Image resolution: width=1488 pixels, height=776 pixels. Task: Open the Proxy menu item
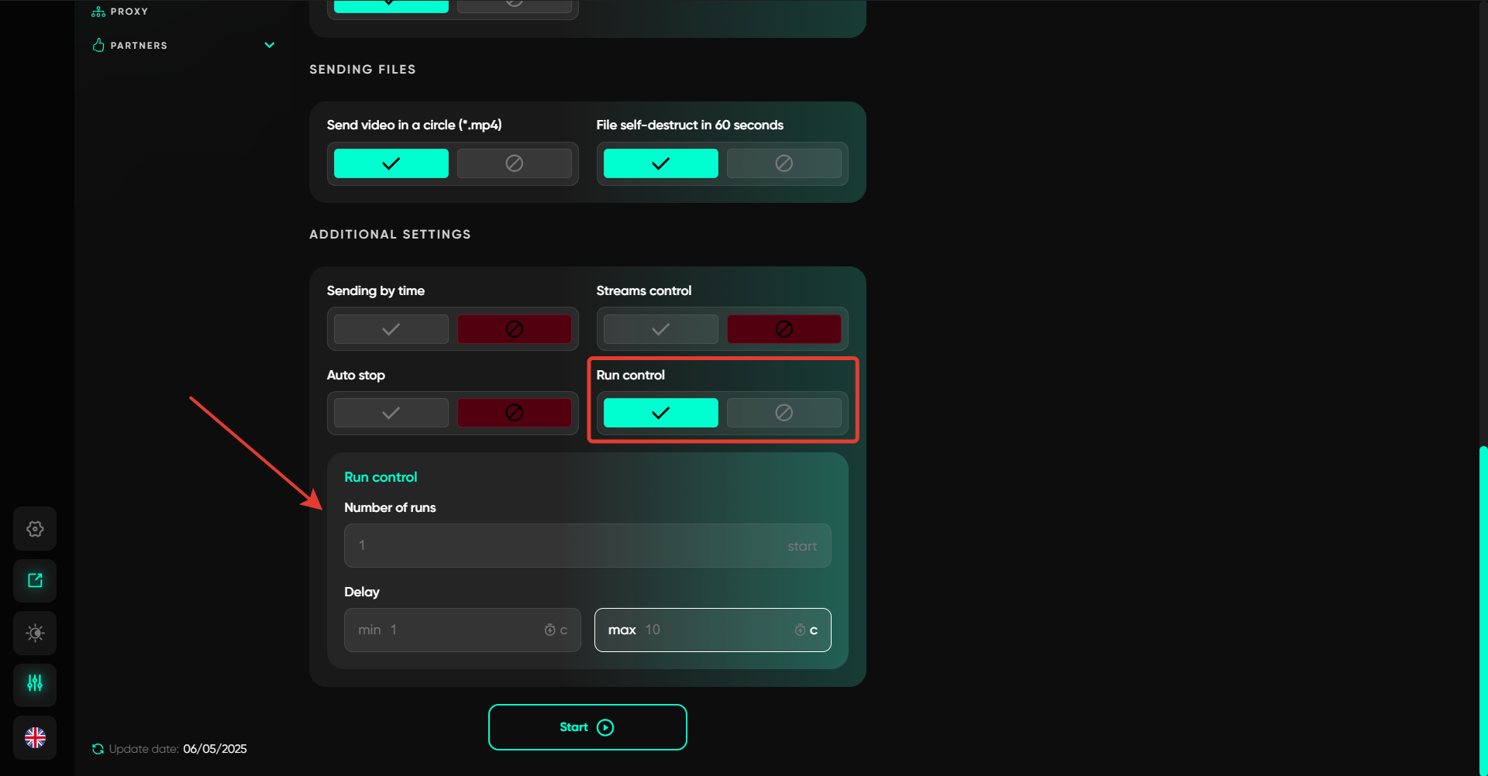coord(129,12)
